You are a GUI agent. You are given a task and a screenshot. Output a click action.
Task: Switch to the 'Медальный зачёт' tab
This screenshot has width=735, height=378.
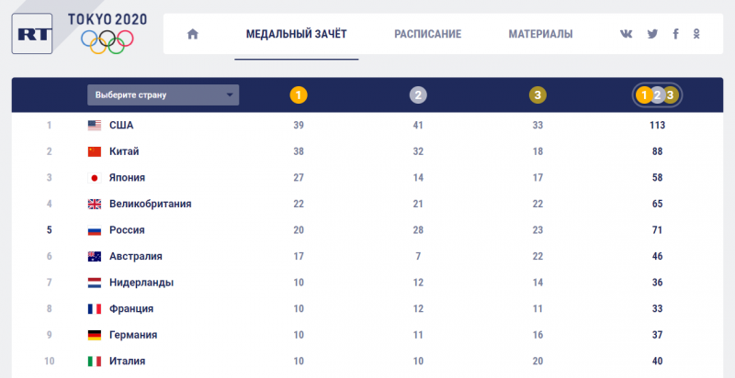(296, 34)
